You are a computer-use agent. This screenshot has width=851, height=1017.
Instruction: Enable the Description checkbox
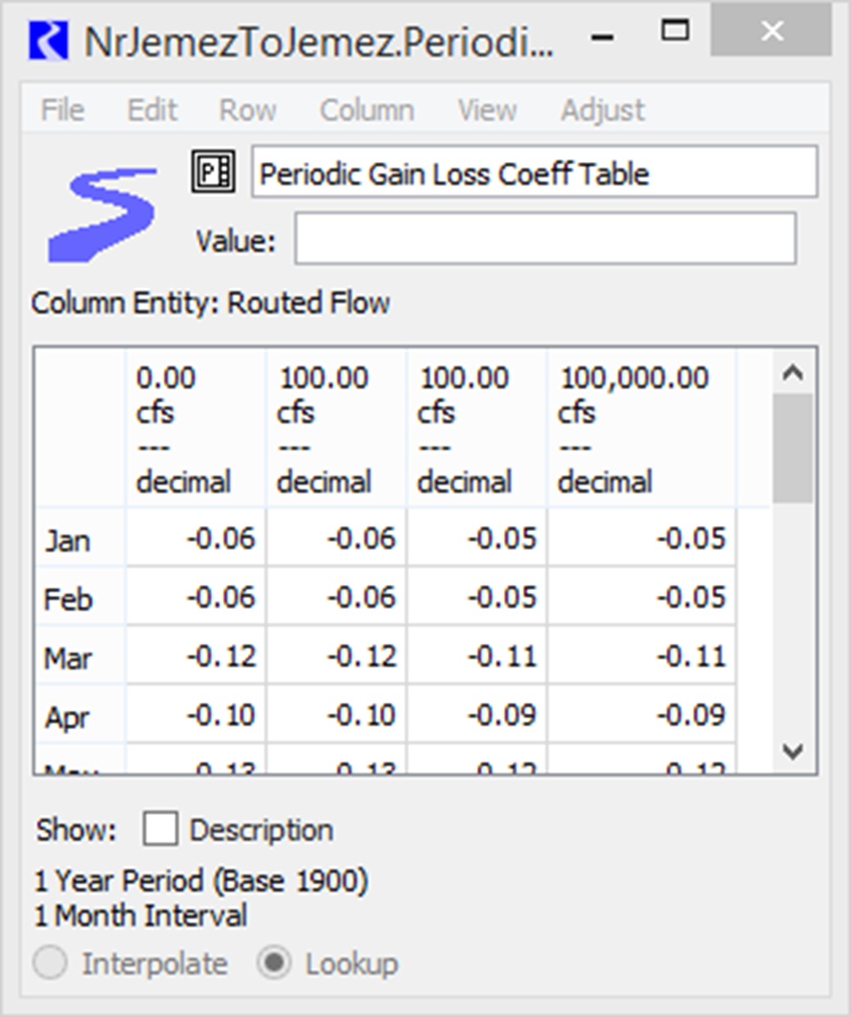(160, 830)
